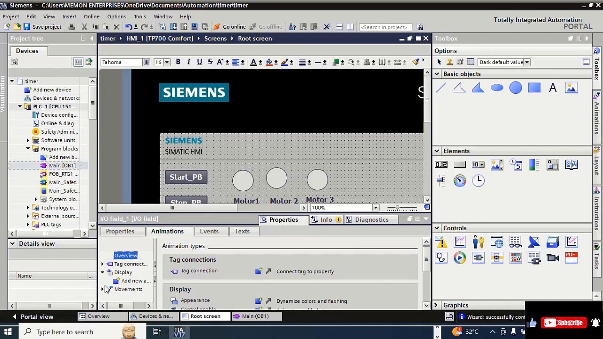Select the Gauge element

click(459, 180)
